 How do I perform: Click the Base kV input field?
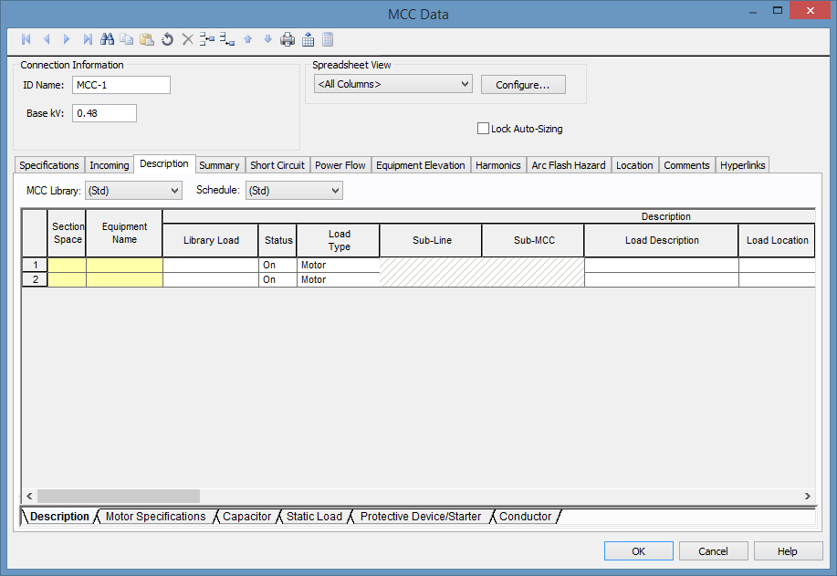[x=105, y=113]
